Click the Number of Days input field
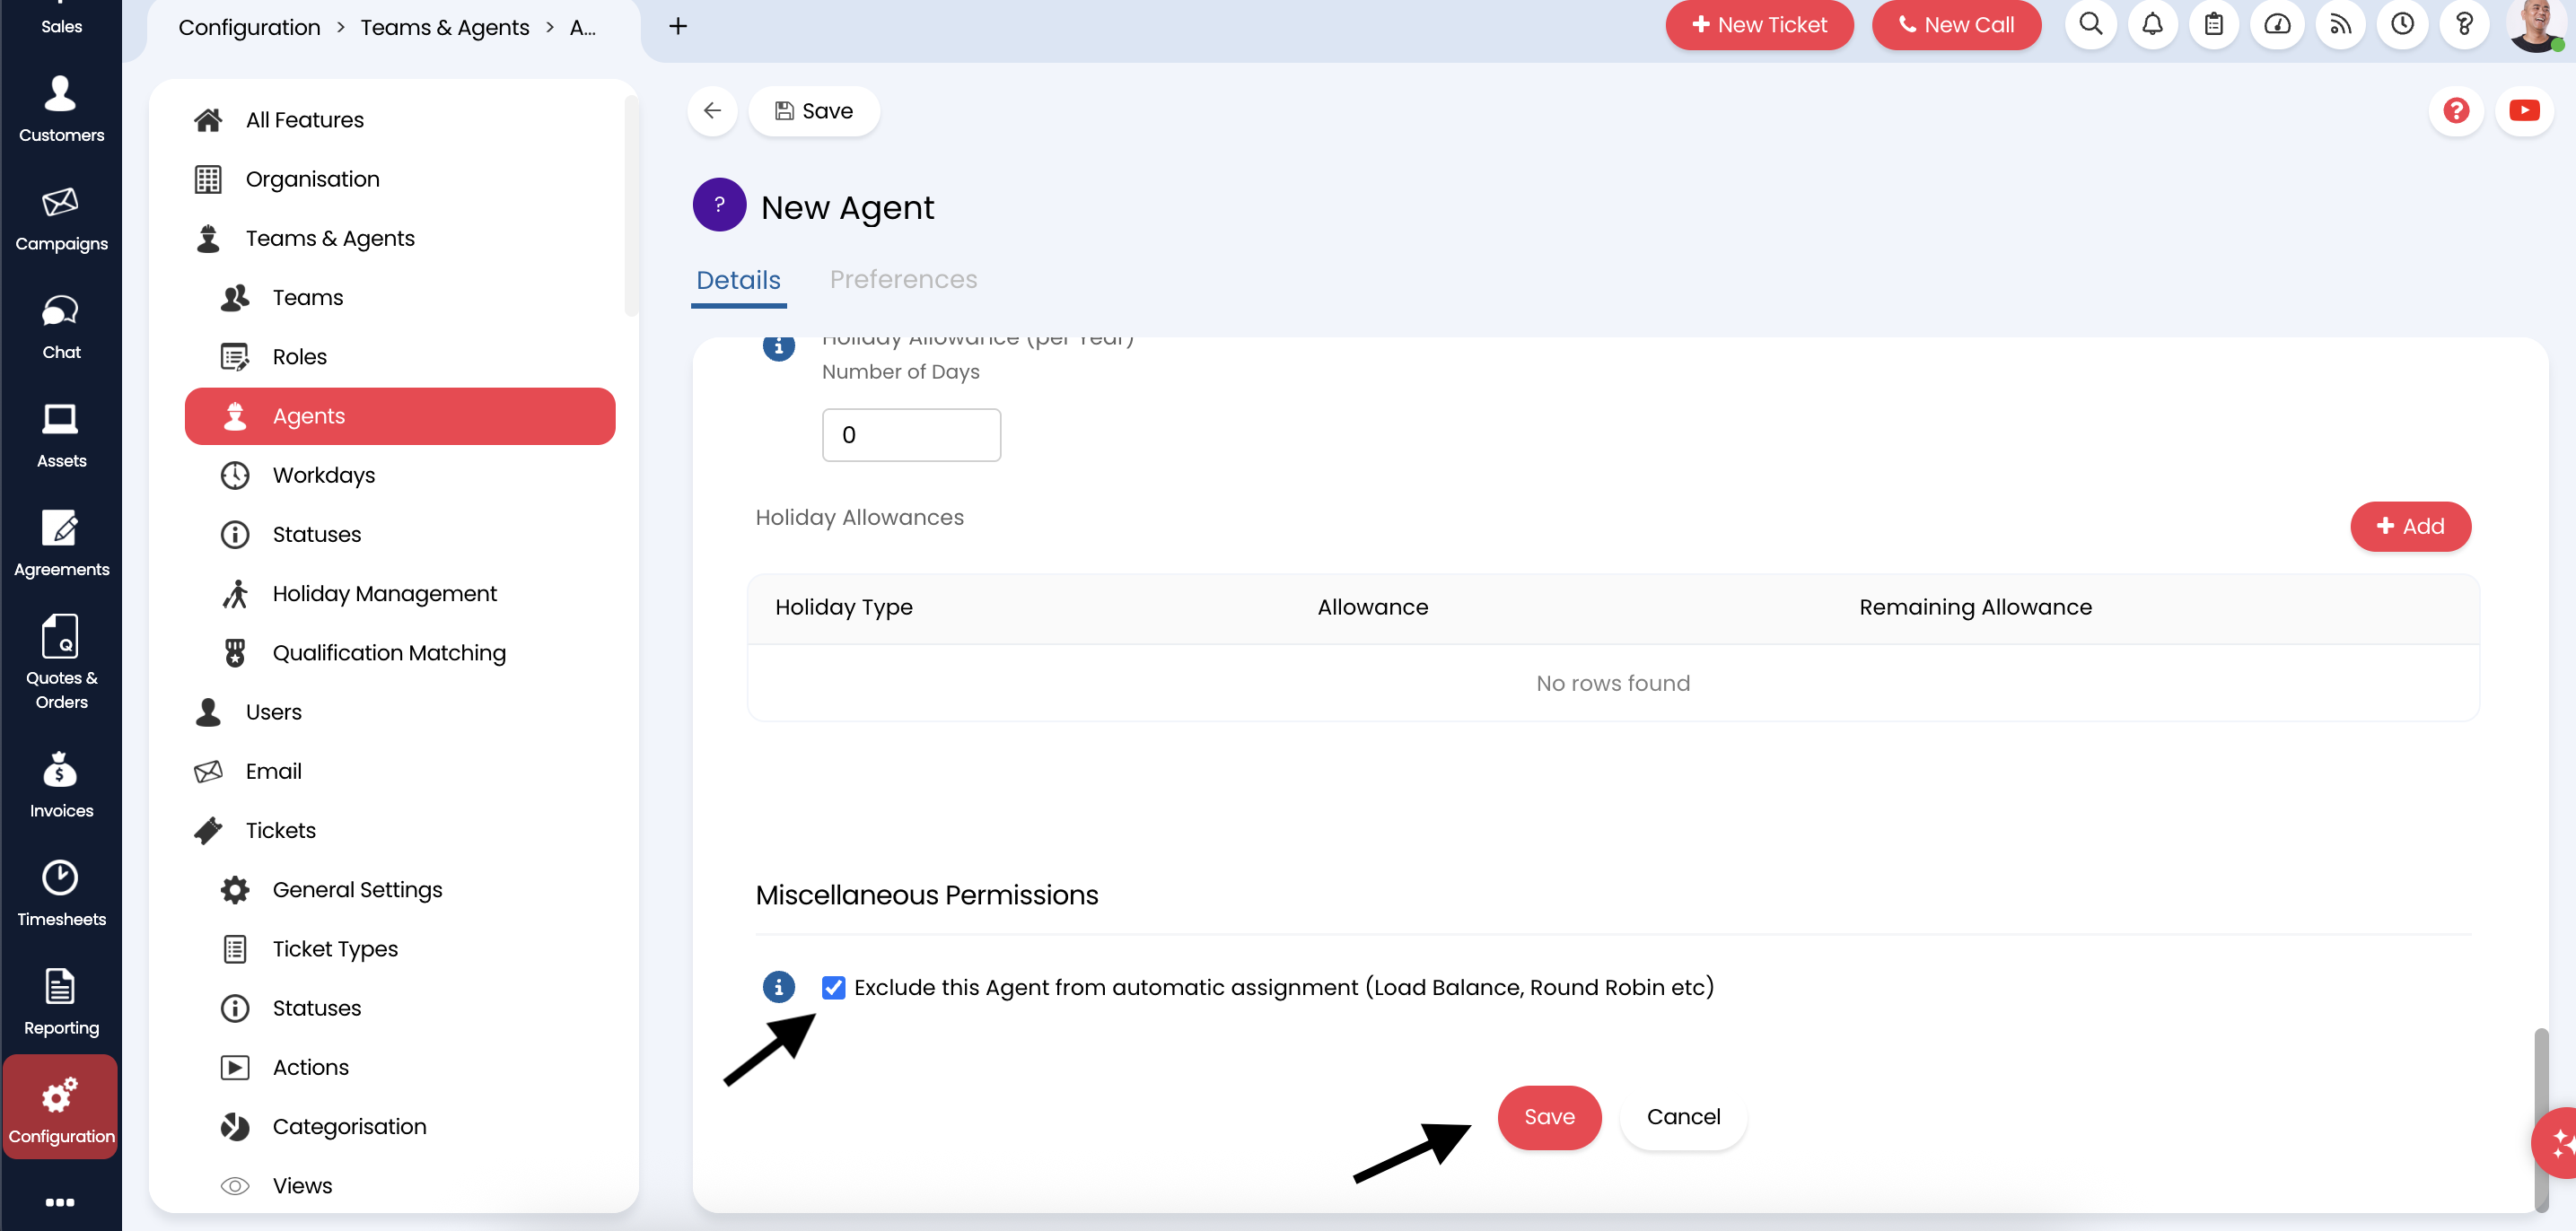This screenshot has width=2576, height=1231. [910, 434]
